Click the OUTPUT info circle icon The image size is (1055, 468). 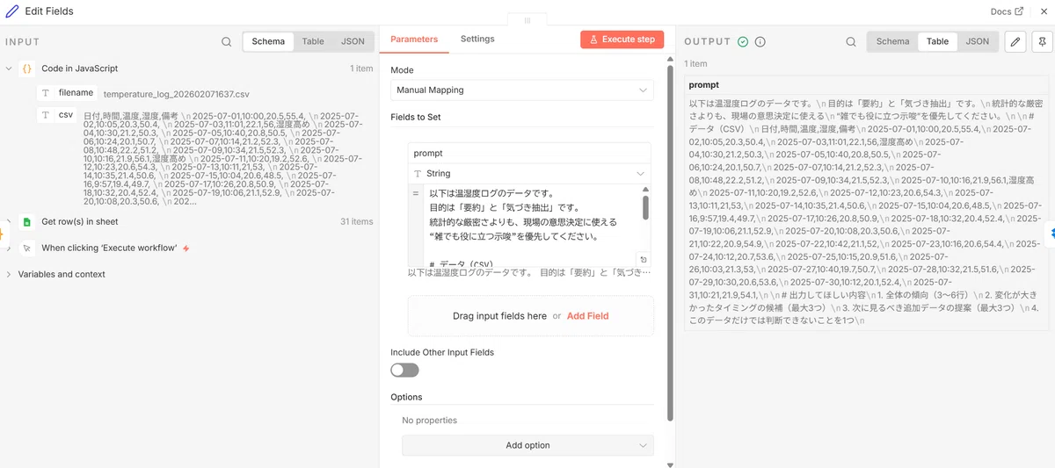pyautogui.click(x=760, y=41)
